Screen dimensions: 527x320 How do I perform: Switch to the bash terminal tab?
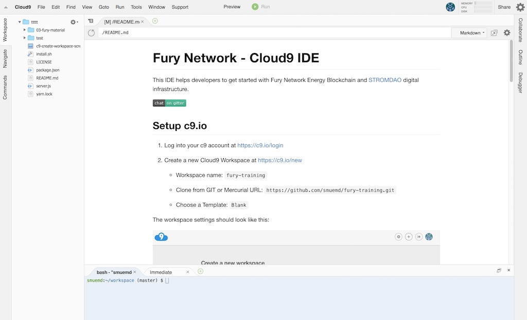[x=114, y=272]
